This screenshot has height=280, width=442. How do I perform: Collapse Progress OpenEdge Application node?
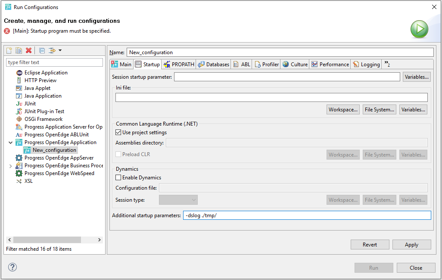click(x=10, y=142)
